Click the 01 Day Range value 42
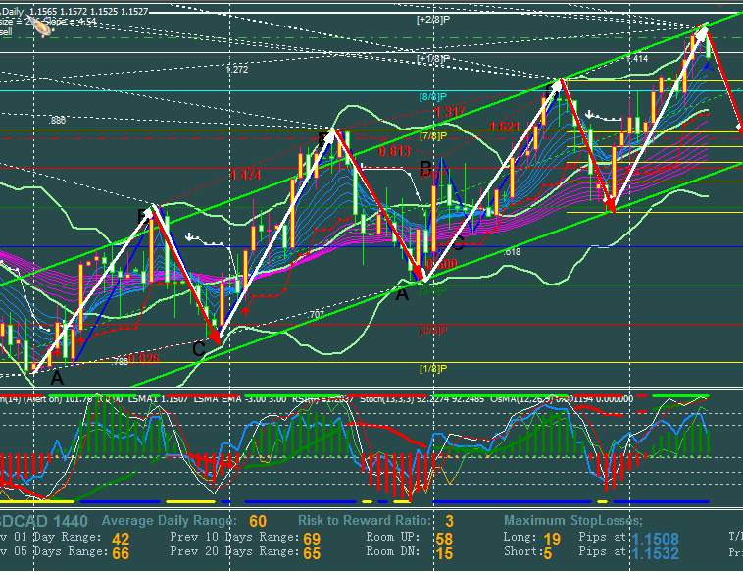This screenshot has height=572, width=743. point(121,539)
